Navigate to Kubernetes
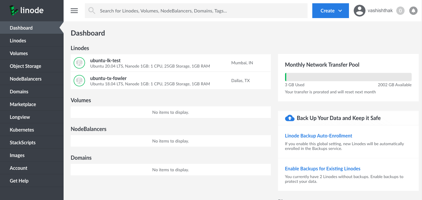This screenshot has width=422, height=200. (x=32, y=130)
